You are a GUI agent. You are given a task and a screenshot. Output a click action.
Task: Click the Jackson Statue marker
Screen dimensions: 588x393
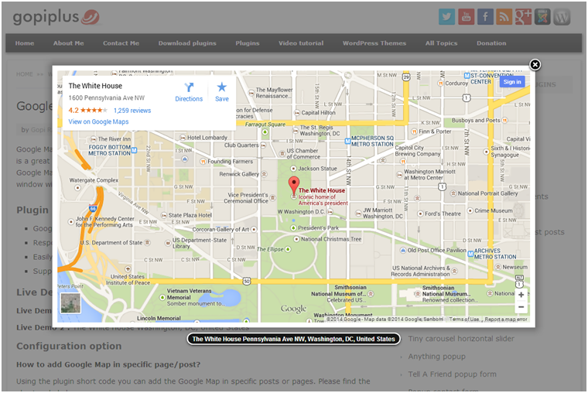[294, 169]
